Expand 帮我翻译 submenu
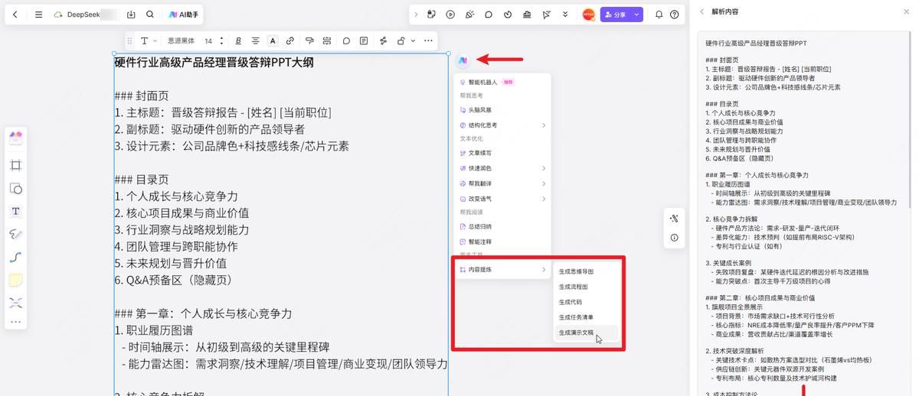 (502, 183)
